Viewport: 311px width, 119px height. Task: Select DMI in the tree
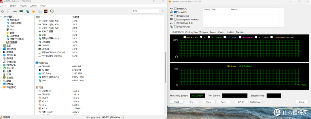pos(12,26)
